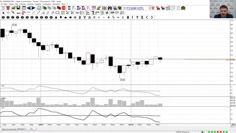Click the right-pointing teal triangle icon
The image size is (236, 133).
click(x=34, y=8)
